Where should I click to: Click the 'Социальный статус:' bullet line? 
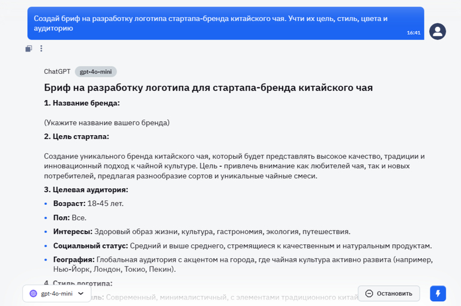pos(243,246)
